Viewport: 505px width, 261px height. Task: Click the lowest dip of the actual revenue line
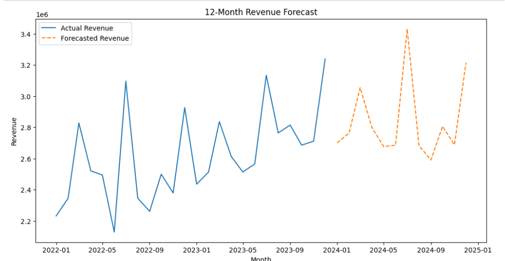coord(114,232)
